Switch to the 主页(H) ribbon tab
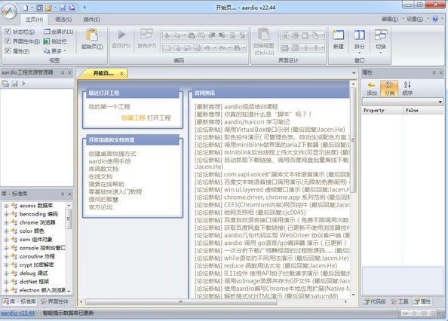The width and height of the screenshot is (448, 321). tap(34, 20)
